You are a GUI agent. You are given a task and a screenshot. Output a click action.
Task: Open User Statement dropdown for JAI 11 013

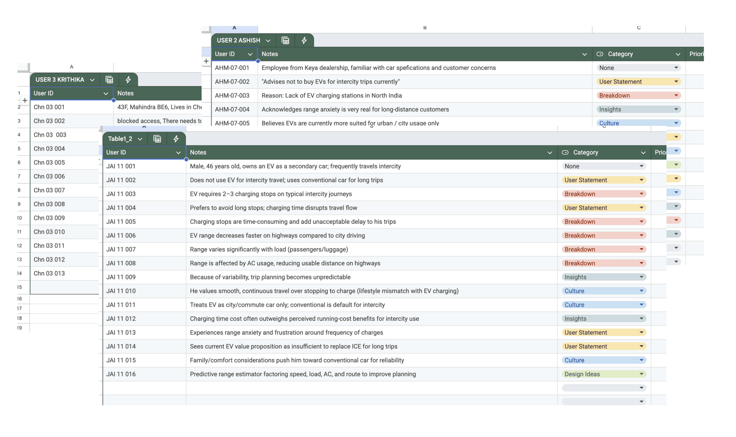[604, 332]
